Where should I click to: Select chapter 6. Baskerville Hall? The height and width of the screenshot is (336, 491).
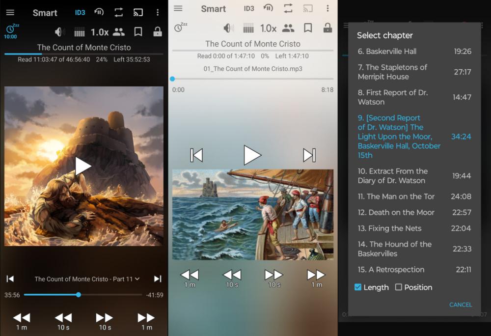(414, 52)
